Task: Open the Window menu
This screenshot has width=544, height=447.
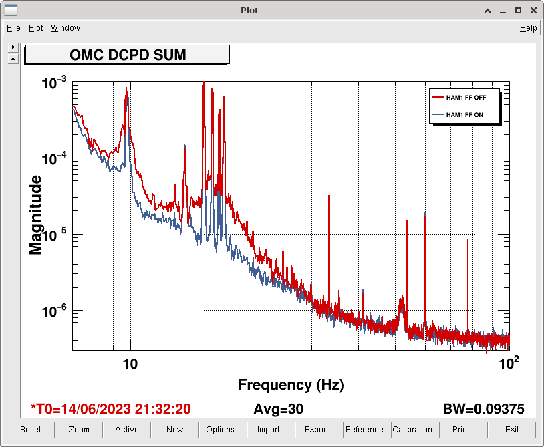Action: tap(65, 28)
